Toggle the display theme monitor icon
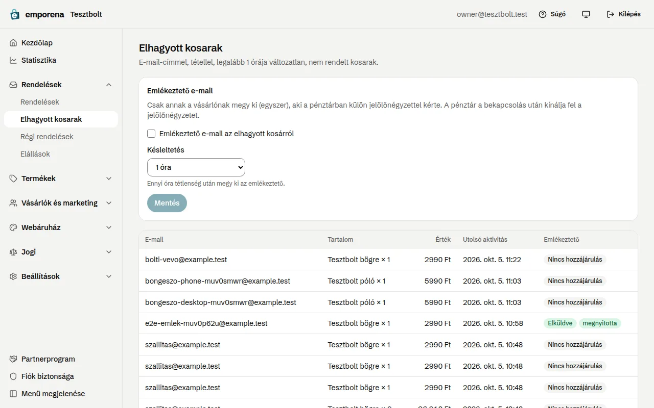Viewport: 654px width, 408px height. click(x=586, y=14)
